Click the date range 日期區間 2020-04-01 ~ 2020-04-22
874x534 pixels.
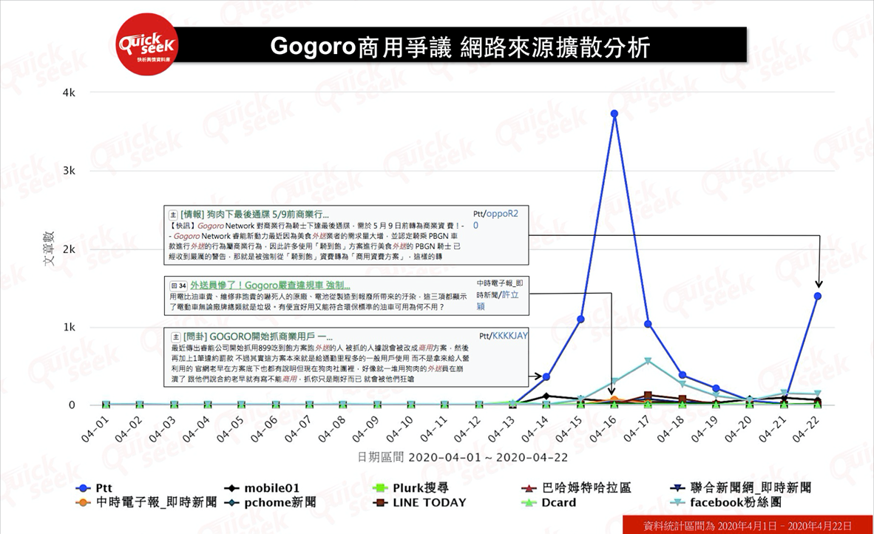point(462,458)
